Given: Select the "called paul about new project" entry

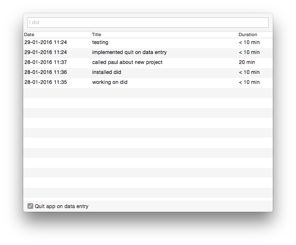Looking at the screenshot, I should coord(127,62).
